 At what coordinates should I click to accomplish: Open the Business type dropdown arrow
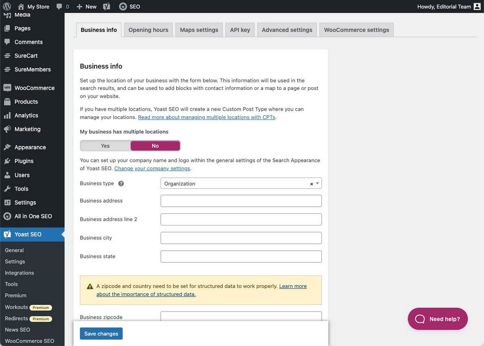click(318, 183)
